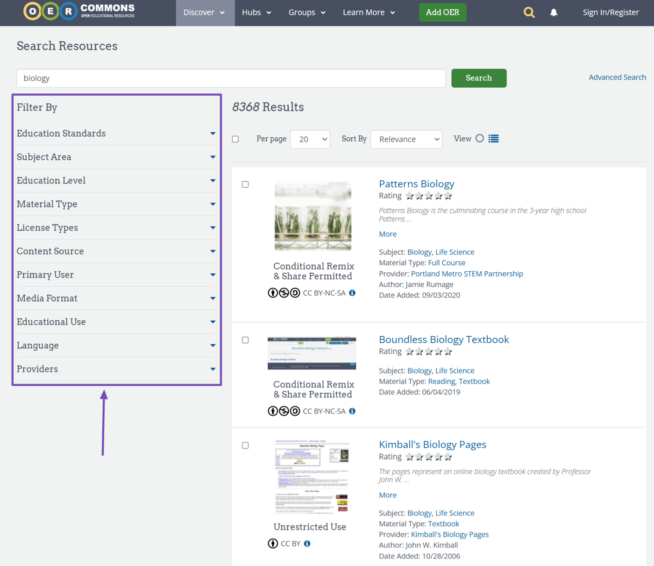Image resolution: width=654 pixels, height=566 pixels.
Task: Check the Patterns Biology result checkbox
Action: pos(245,184)
